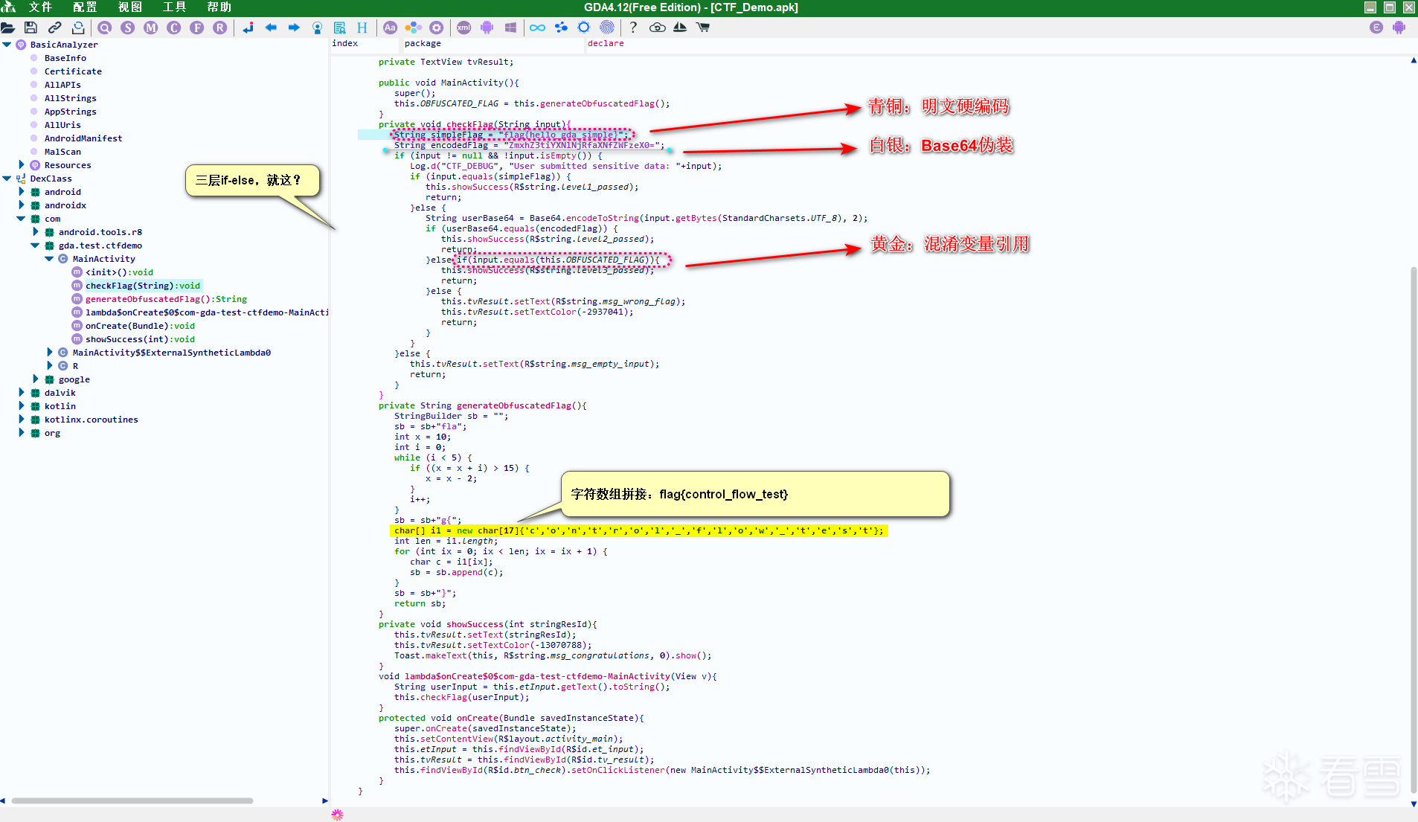Collapse the DexClass tree node

(7, 179)
